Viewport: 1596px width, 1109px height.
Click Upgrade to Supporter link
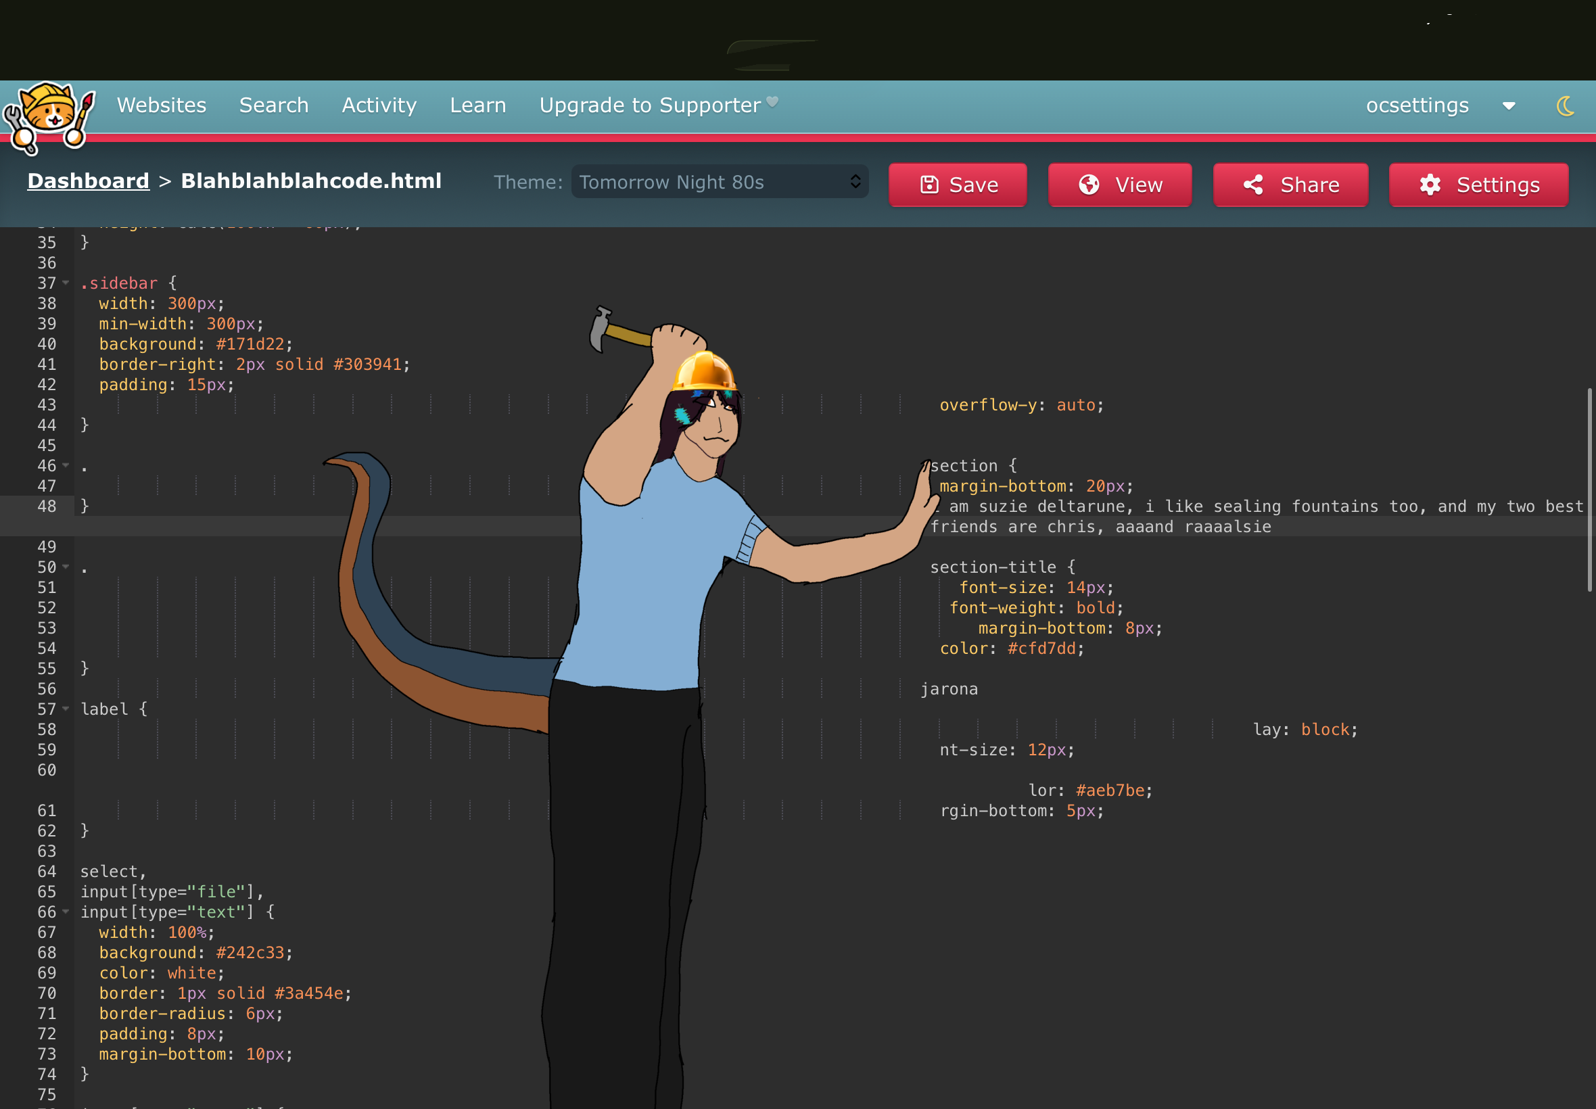[651, 105]
